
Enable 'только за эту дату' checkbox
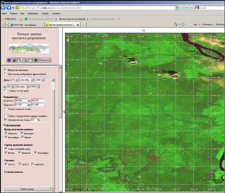(5, 90)
